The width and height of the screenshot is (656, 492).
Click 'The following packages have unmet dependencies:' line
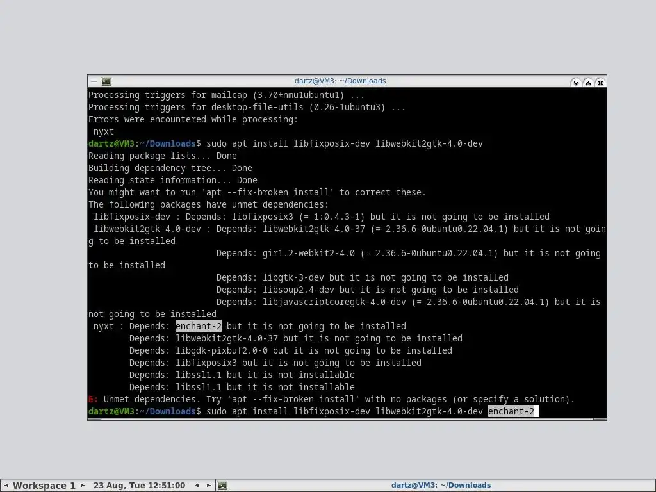(208, 204)
